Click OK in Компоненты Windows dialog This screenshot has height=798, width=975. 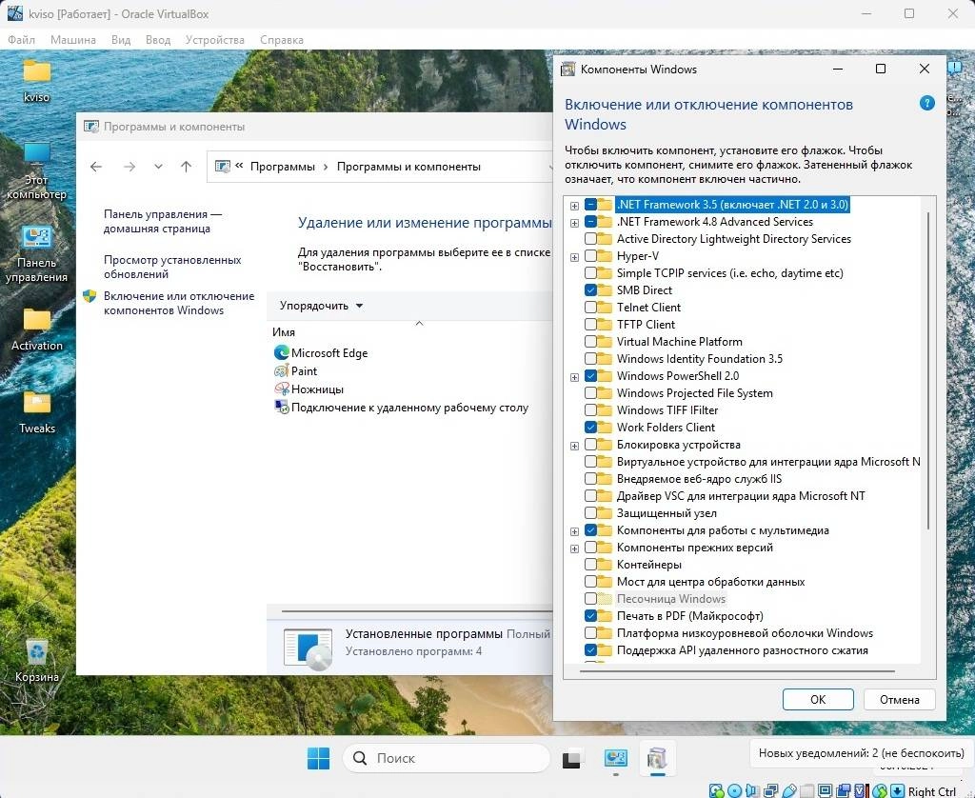click(x=818, y=699)
